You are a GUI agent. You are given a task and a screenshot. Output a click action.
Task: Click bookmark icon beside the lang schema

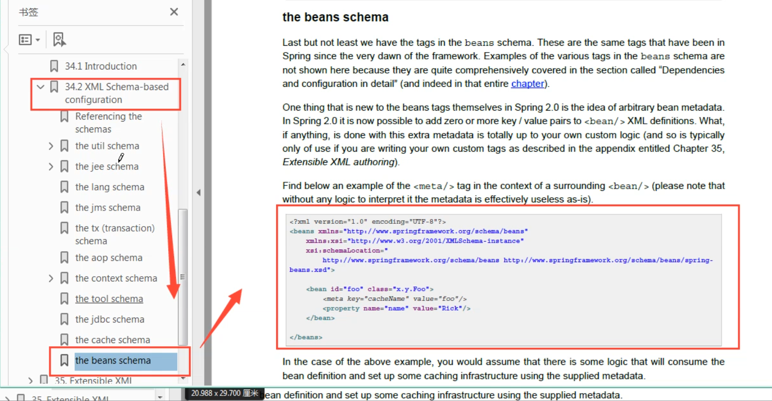(64, 187)
